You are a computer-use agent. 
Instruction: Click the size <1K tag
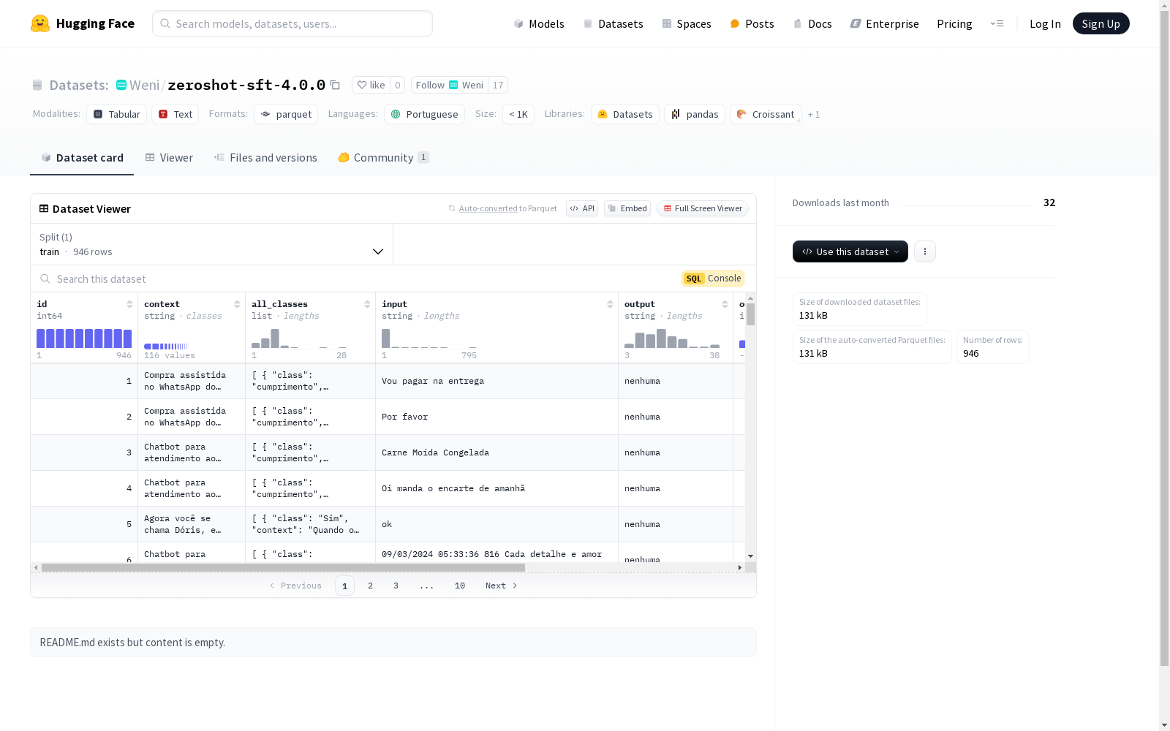518,114
